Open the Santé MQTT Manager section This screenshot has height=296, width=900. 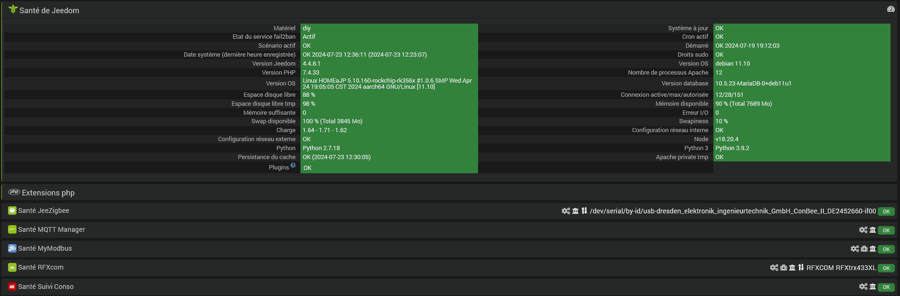[x=51, y=229]
